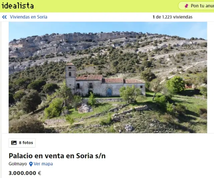The image size is (214, 178).
Task: Click the 'Golmayo' location text
Action: coord(18,164)
